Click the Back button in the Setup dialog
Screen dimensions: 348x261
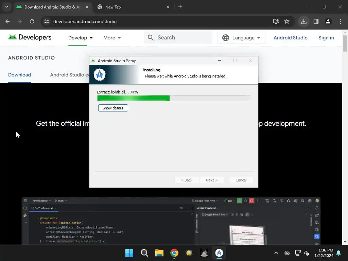pyautogui.click(x=187, y=180)
